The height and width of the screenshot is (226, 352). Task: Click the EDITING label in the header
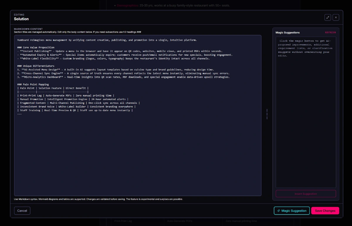tap(19, 15)
